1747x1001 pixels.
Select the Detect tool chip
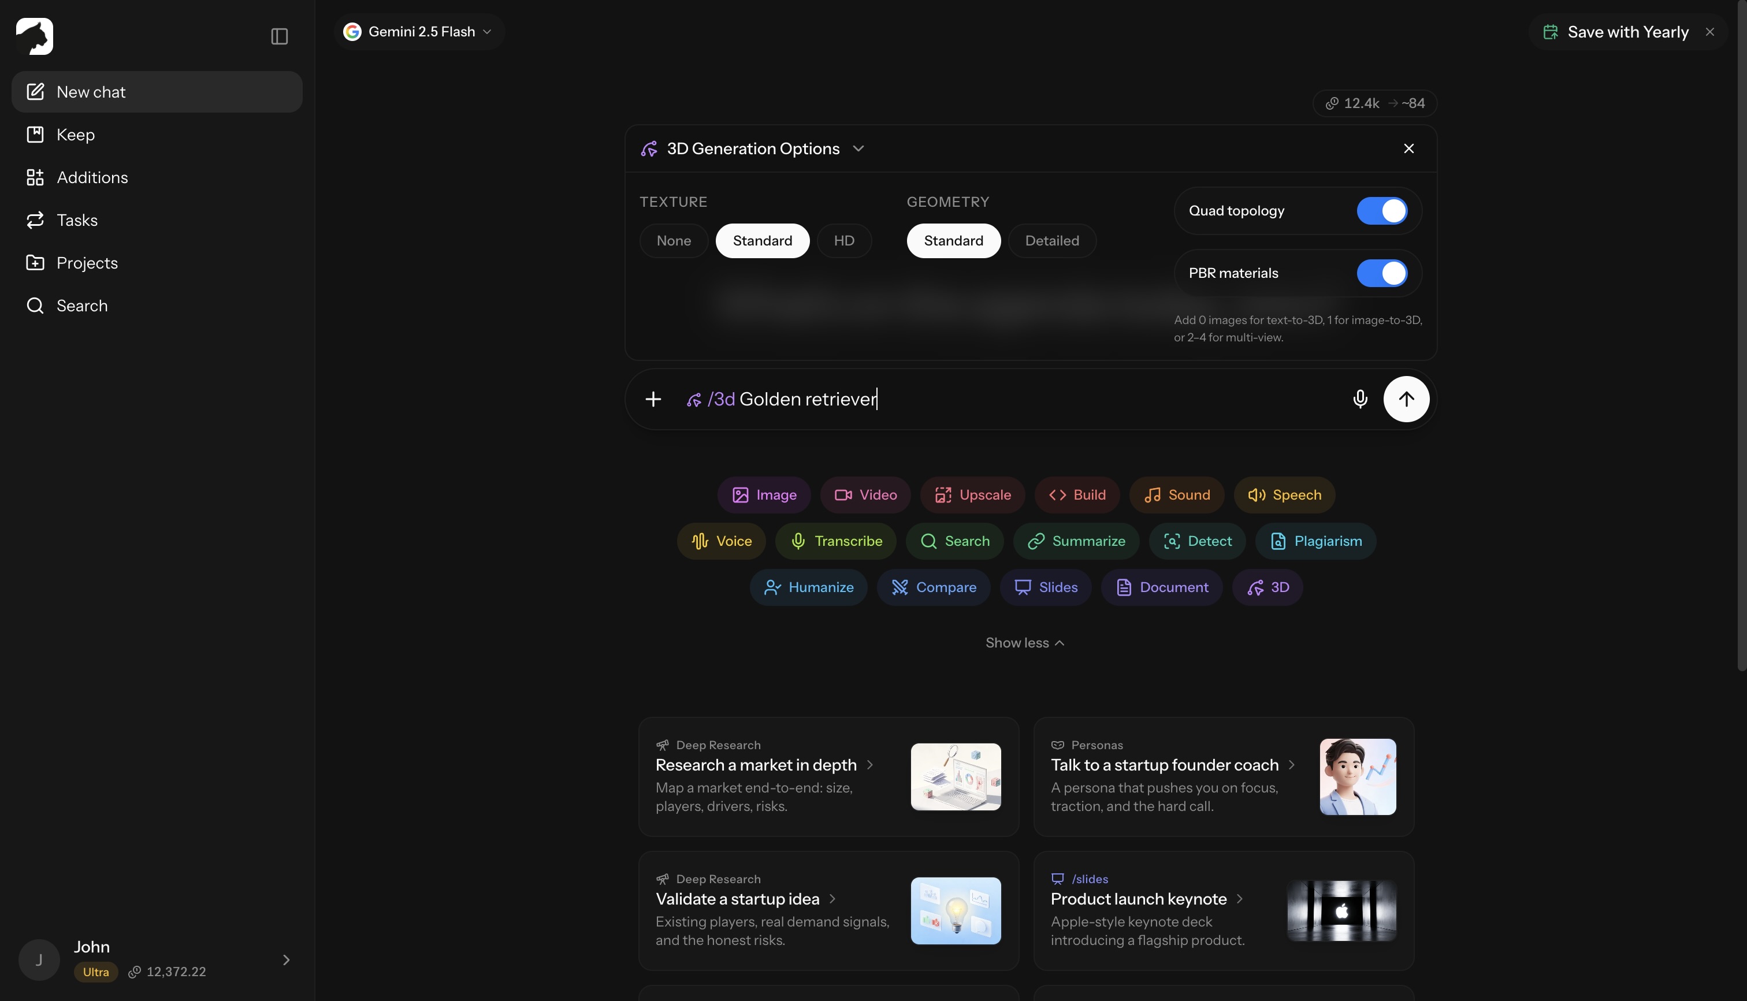[x=1197, y=541]
